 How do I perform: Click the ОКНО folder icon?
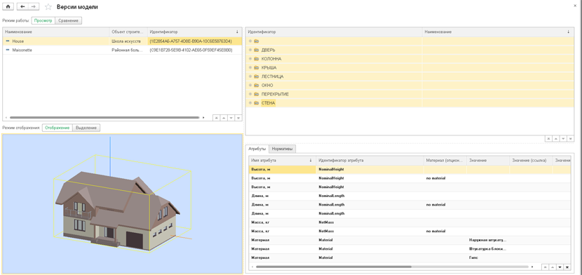pos(257,86)
